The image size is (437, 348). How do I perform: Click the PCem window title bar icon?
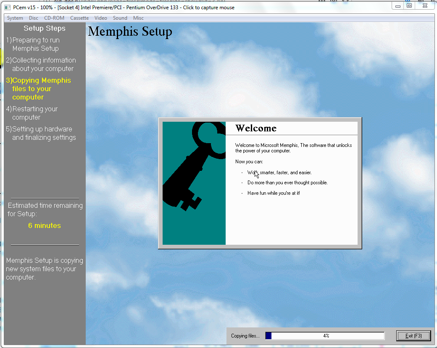point(8,8)
